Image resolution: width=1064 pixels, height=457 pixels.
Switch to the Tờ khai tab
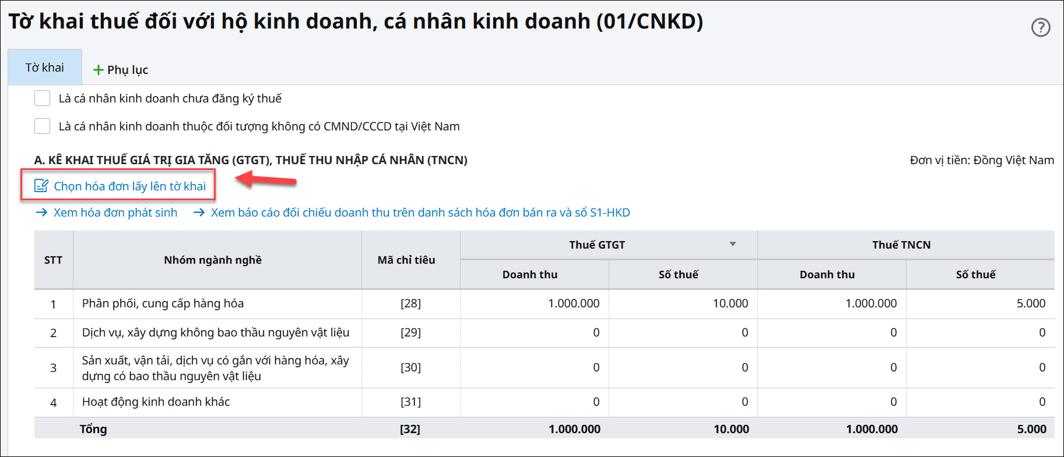[x=45, y=68]
